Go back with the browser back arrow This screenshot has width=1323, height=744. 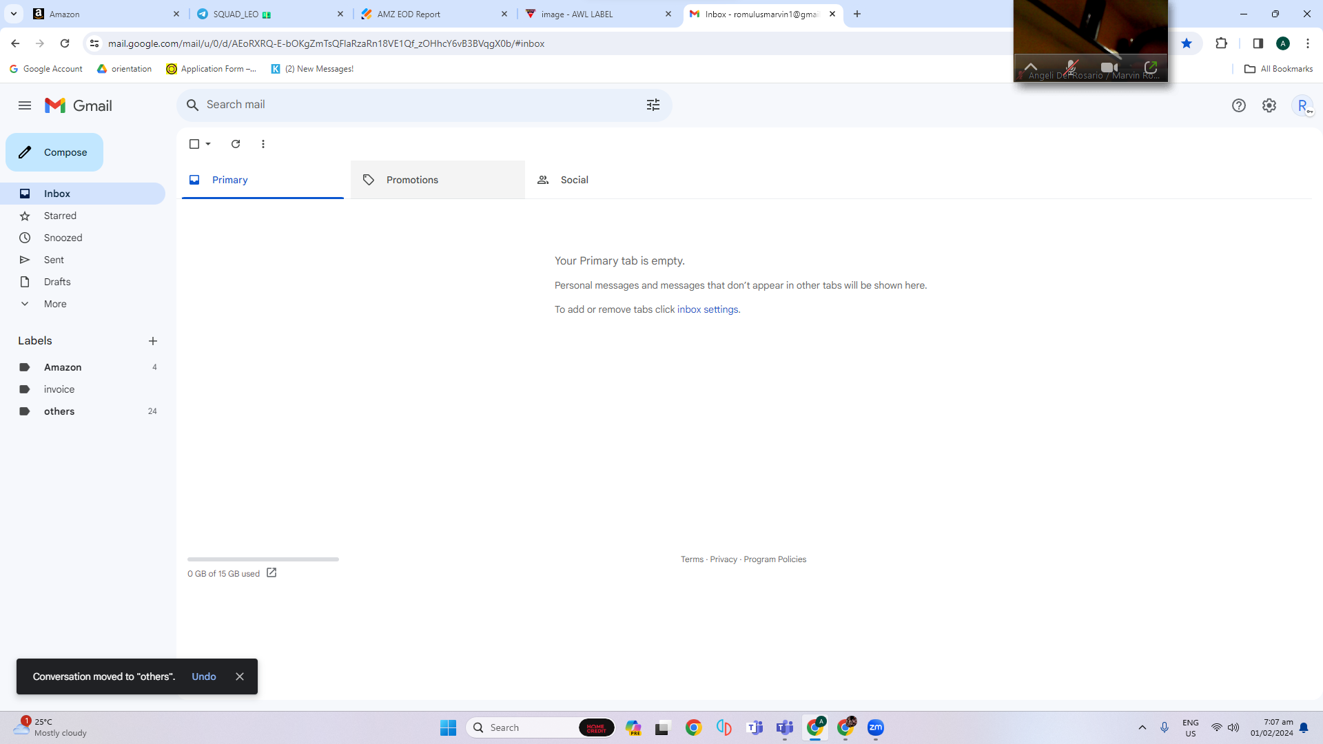tap(15, 43)
